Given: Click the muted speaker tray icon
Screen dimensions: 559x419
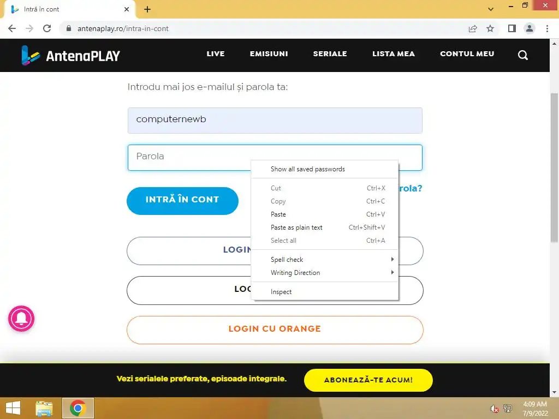Looking at the screenshot, I should (494, 409).
